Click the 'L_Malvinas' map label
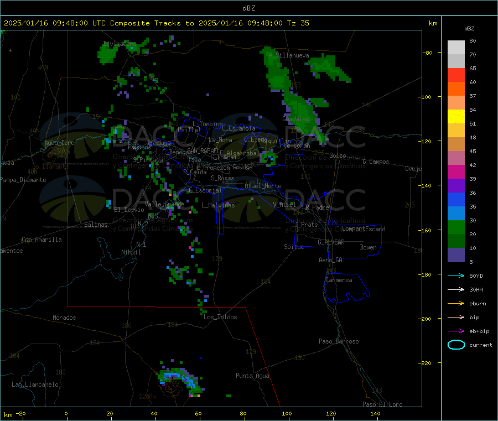Viewport: 498px width, 421px height. coord(218,205)
